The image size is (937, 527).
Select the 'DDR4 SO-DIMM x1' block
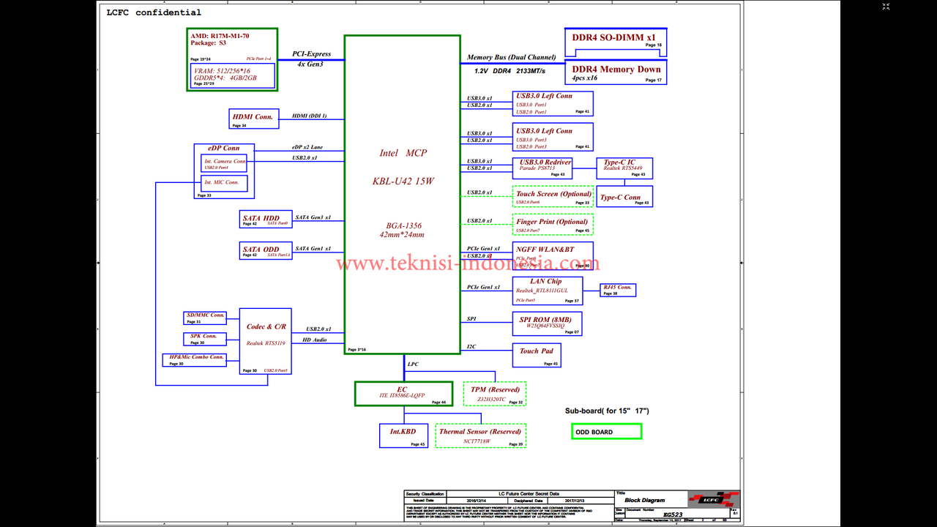[616, 42]
